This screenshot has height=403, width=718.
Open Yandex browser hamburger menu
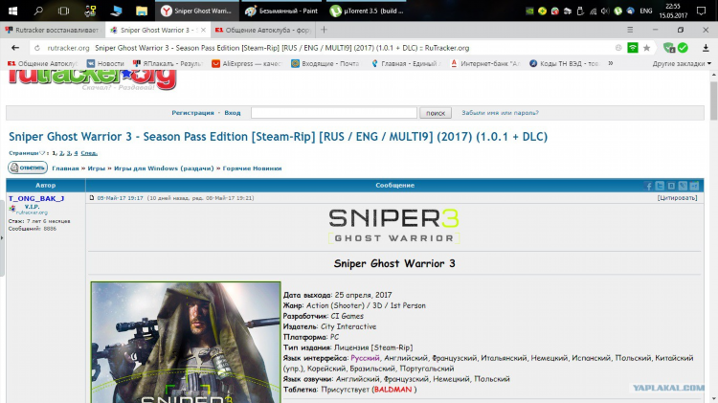click(630, 30)
